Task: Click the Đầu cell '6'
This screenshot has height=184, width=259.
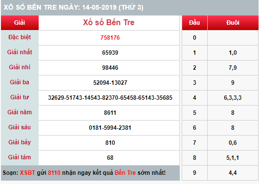Action: point(195,128)
